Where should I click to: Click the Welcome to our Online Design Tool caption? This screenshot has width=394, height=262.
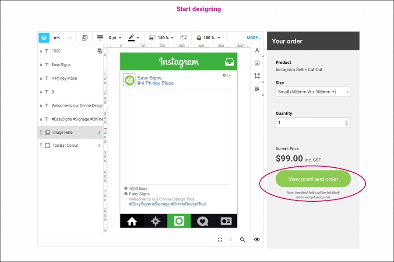point(162,199)
